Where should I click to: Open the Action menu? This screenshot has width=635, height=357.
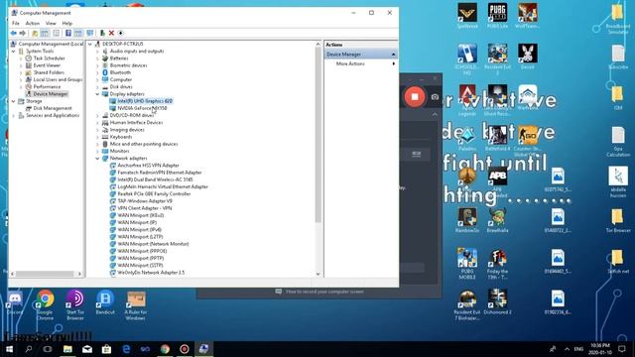click(x=33, y=23)
